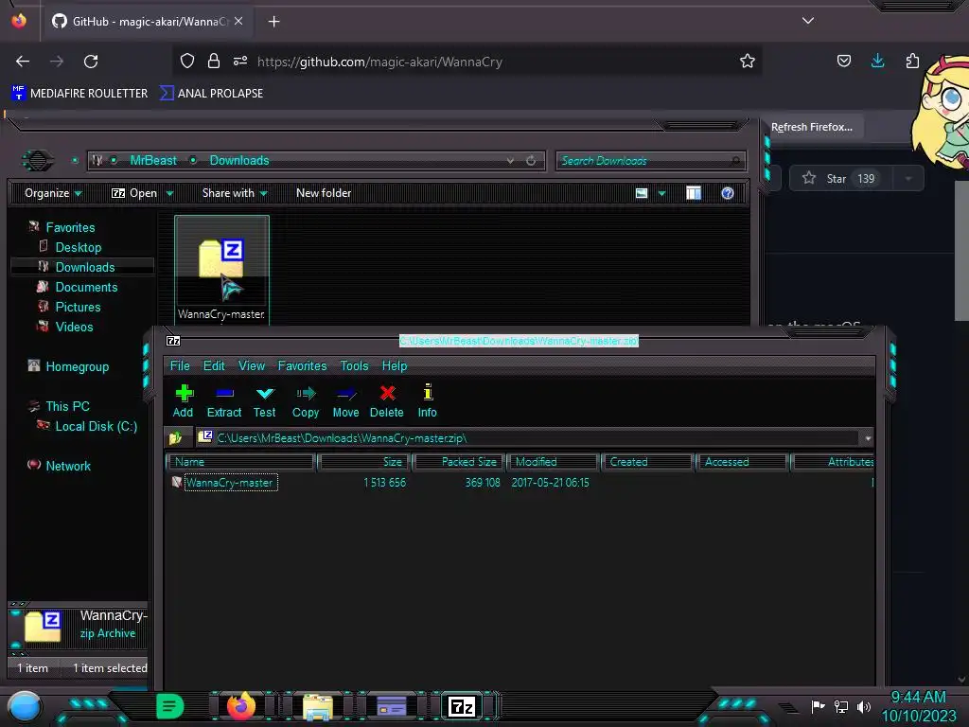This screenshot has width=969, height=727.
Task: Click MrBeast in Explorer breadcrumb path
Action: point(153,161)
